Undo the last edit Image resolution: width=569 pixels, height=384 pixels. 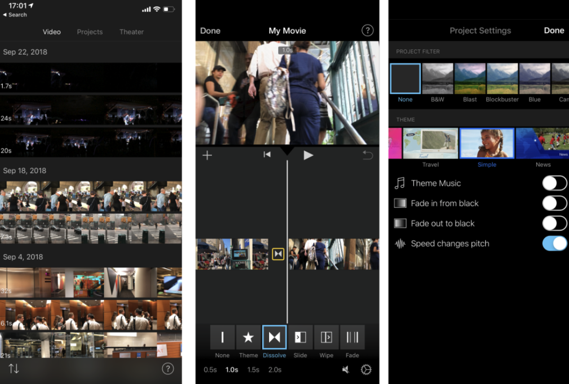click(x=368, y=155)
